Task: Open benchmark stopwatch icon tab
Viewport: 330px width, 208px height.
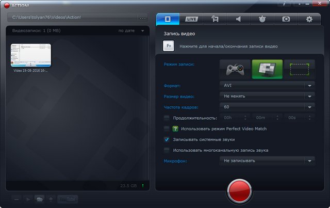Action: 262,19
